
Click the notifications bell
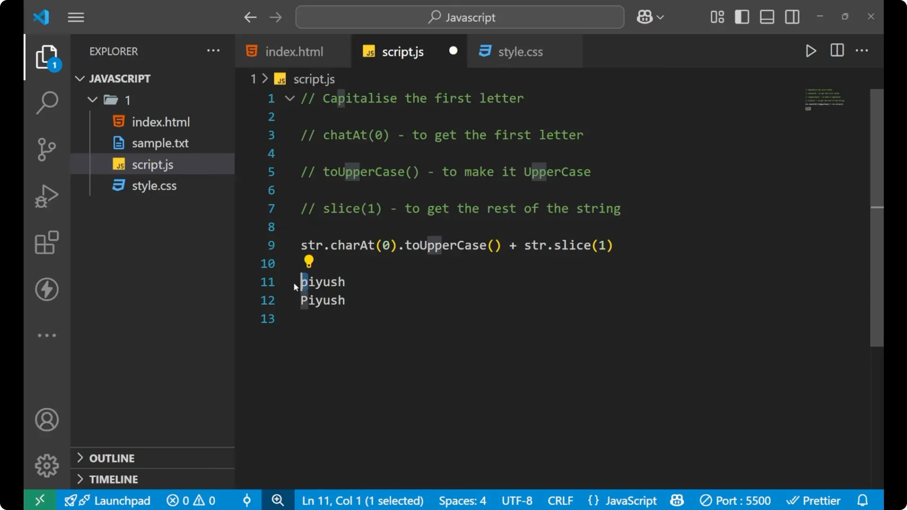click(863, 500)
